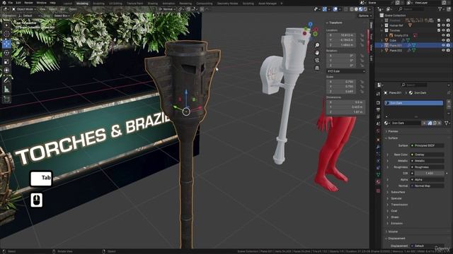Switch to the Layout workspace tab
Image resolution: width=453 pixels, height=254 pixels.
[68, 4]
